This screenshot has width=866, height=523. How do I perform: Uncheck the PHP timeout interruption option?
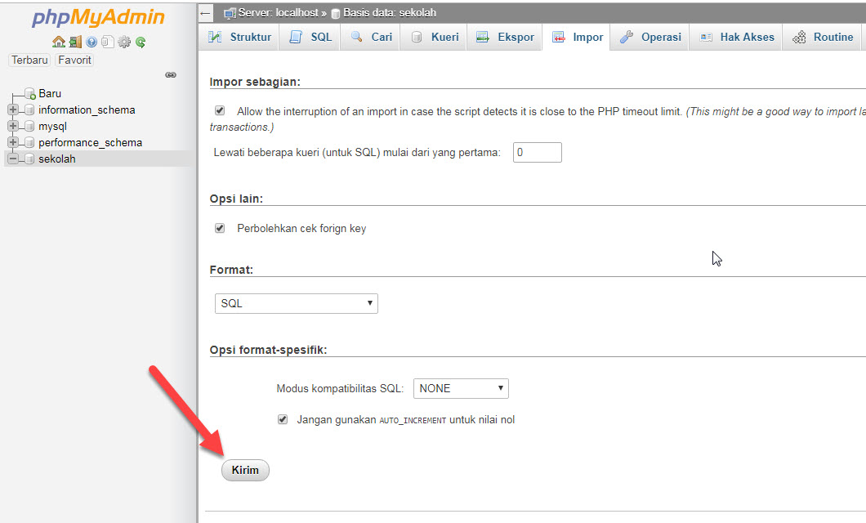(x=219, y=110)
